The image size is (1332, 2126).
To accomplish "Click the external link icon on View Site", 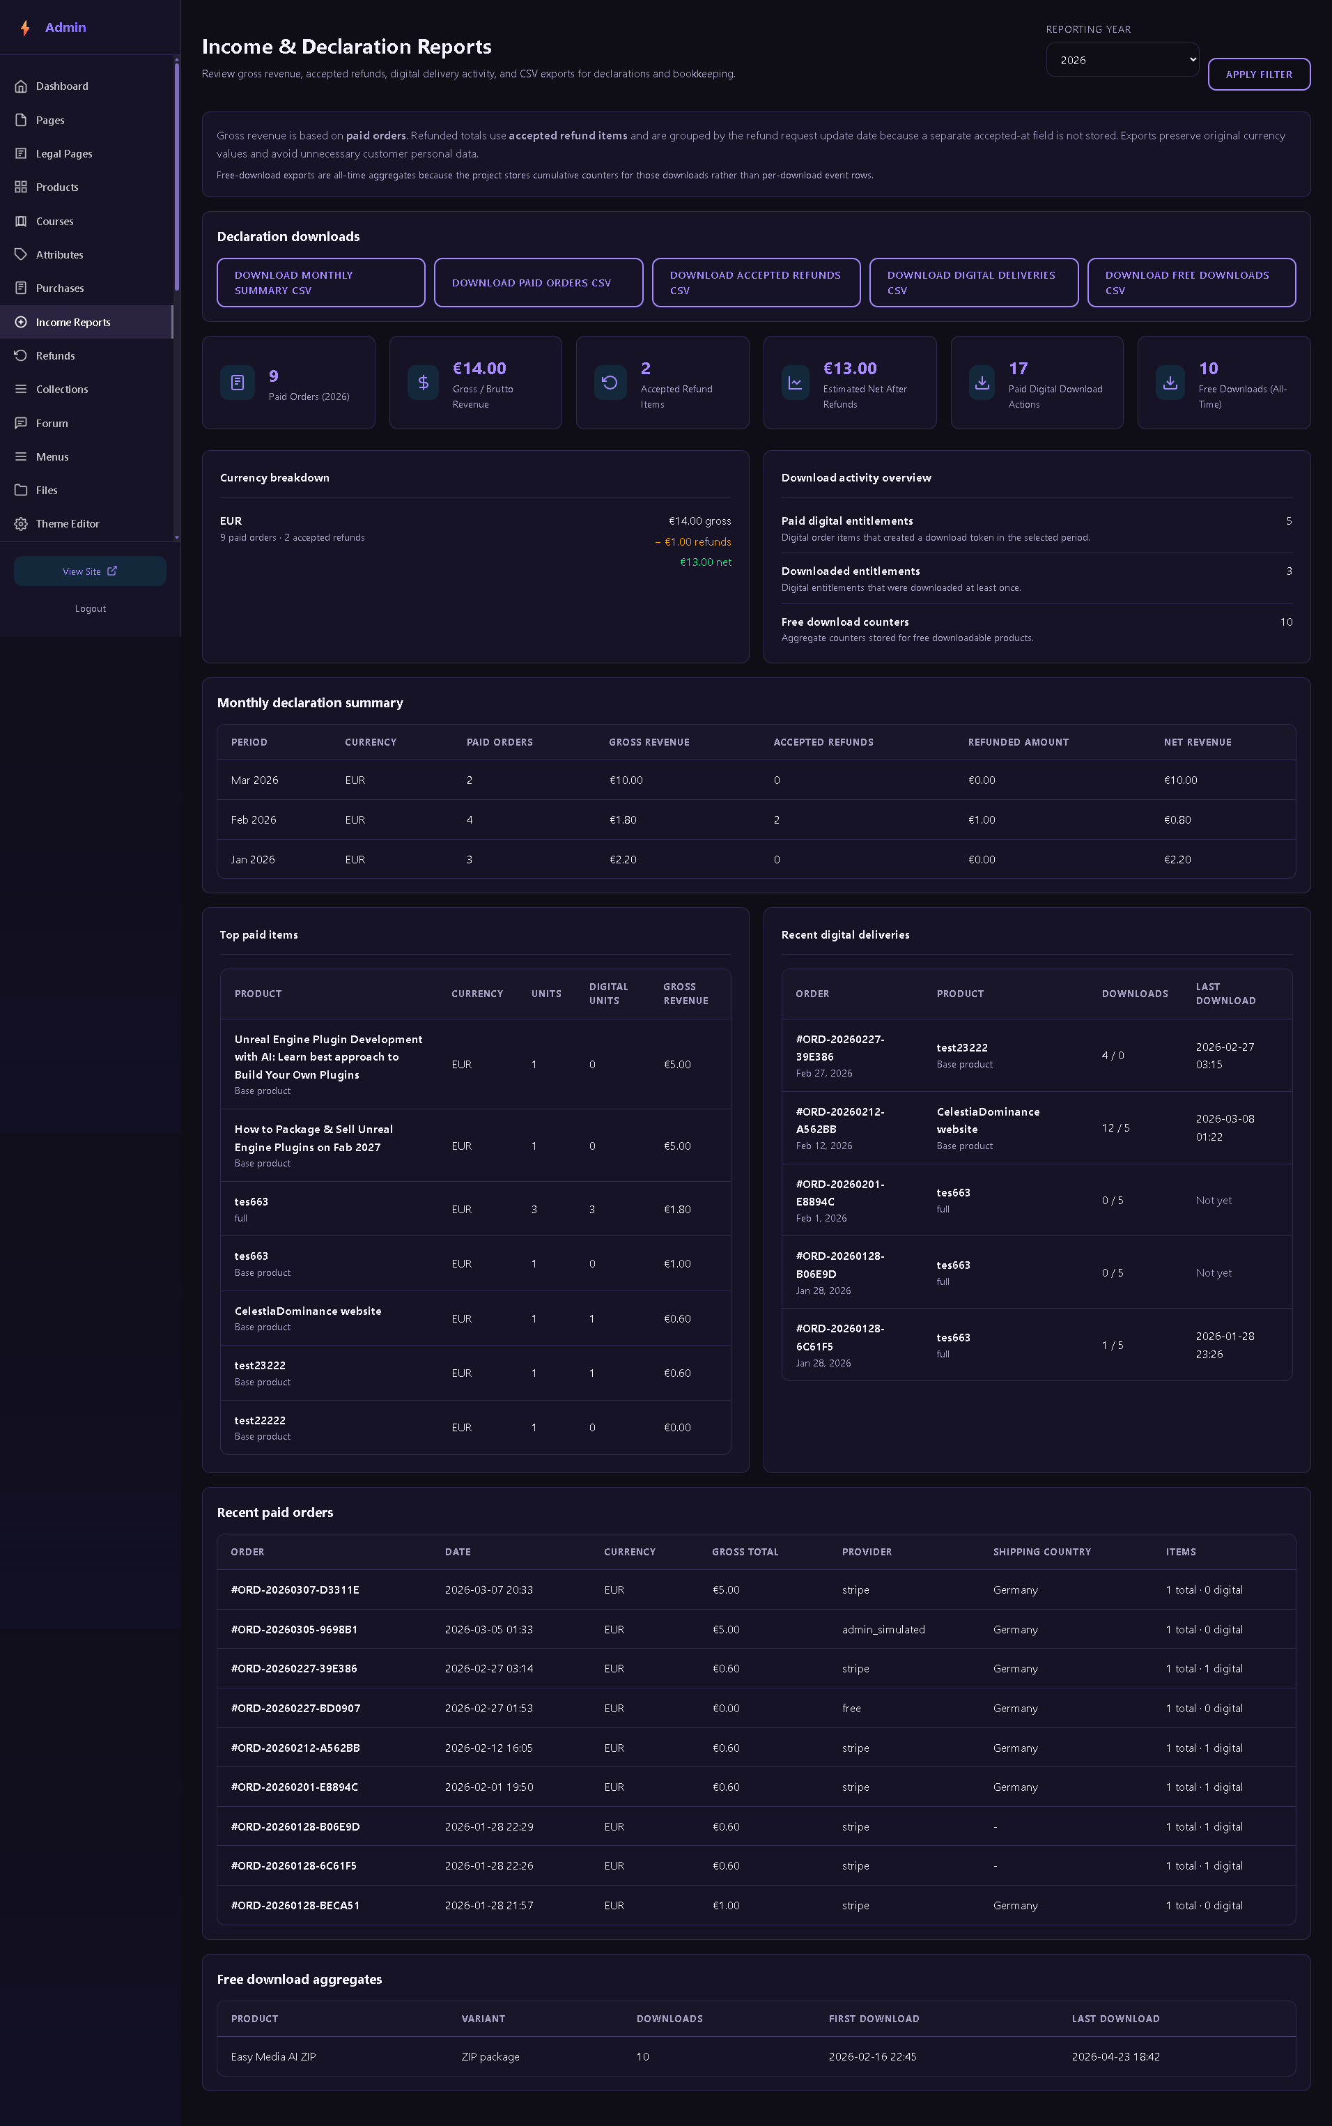I will (112, 571).
